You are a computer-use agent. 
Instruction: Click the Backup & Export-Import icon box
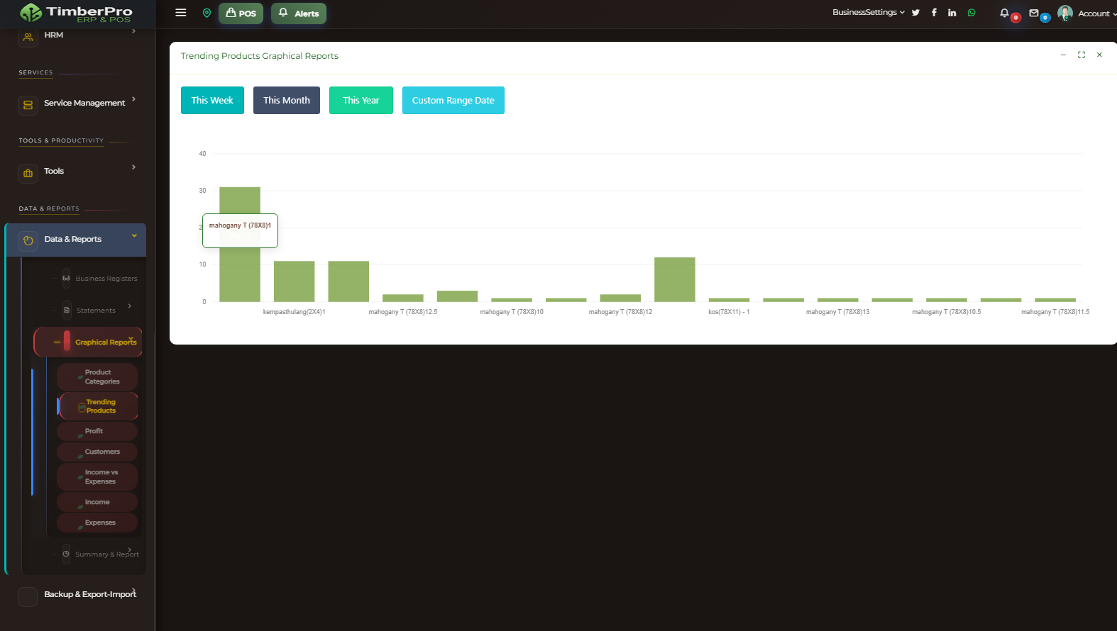tap(28, 597)
